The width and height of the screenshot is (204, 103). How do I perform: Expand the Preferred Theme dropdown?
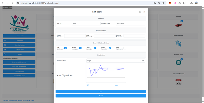(x=143, y=61)
